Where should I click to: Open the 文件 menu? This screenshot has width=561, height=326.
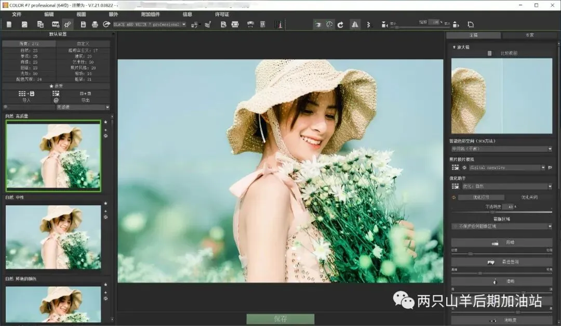(x=17, y=15)
